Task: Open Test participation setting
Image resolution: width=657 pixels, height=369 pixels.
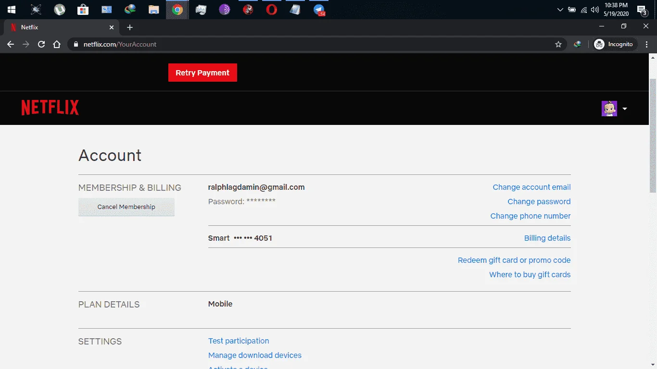Action: point(239,341)
